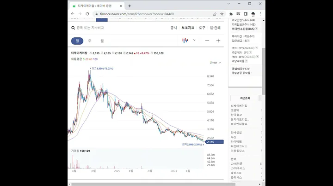
Task: Toggle the browser side panel icon
Action: pyautogui.click(x=246, y=14)
